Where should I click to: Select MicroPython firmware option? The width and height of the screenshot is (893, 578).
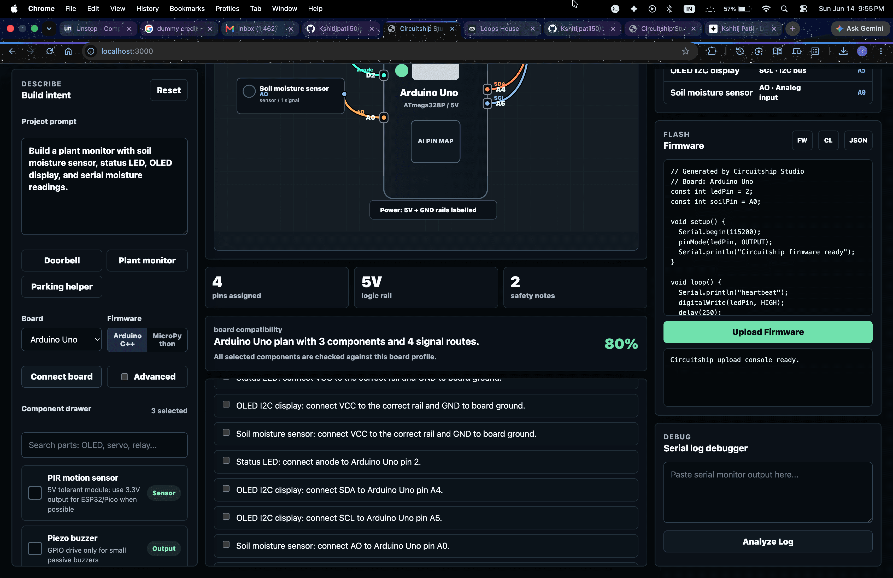point(167,340)
